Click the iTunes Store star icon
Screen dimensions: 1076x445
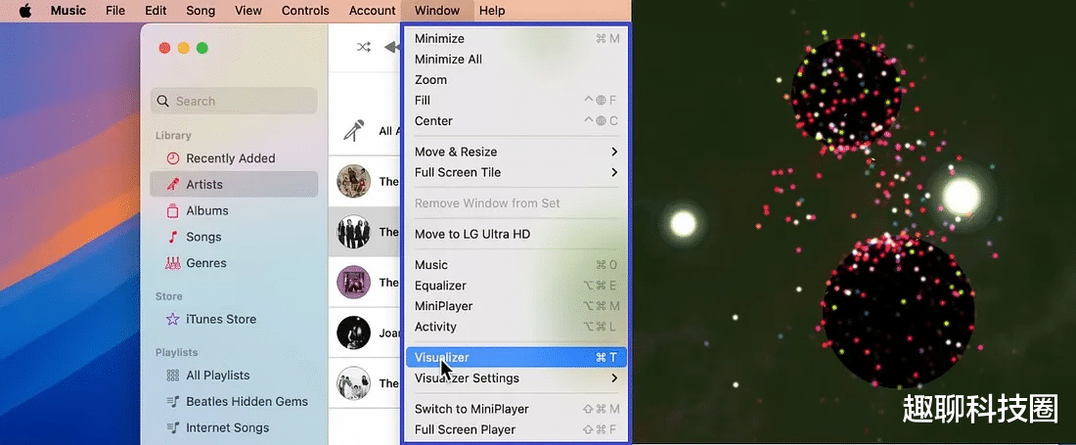tap(173, 319)
